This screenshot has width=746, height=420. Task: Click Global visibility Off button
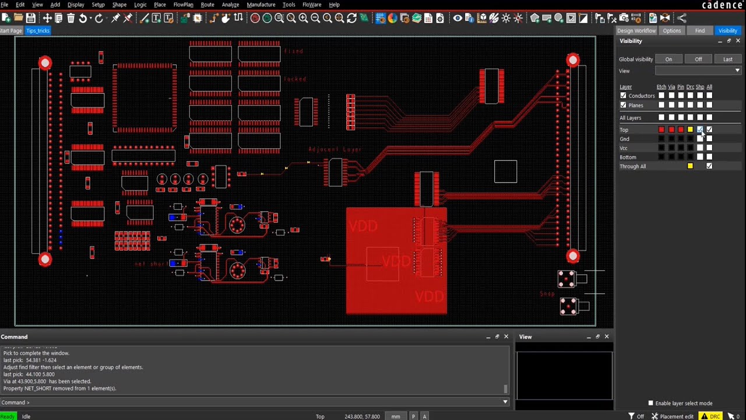tap(698, 59)
